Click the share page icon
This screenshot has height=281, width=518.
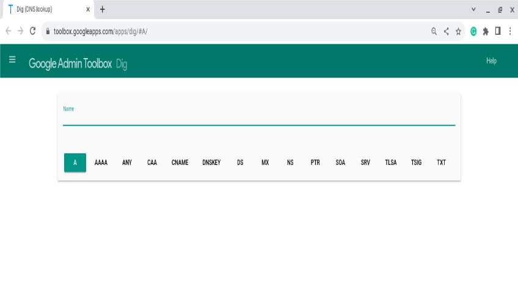pyautogui.click(x=446, y=31)
